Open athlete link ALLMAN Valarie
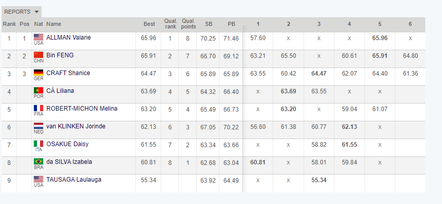 point(68,38)
